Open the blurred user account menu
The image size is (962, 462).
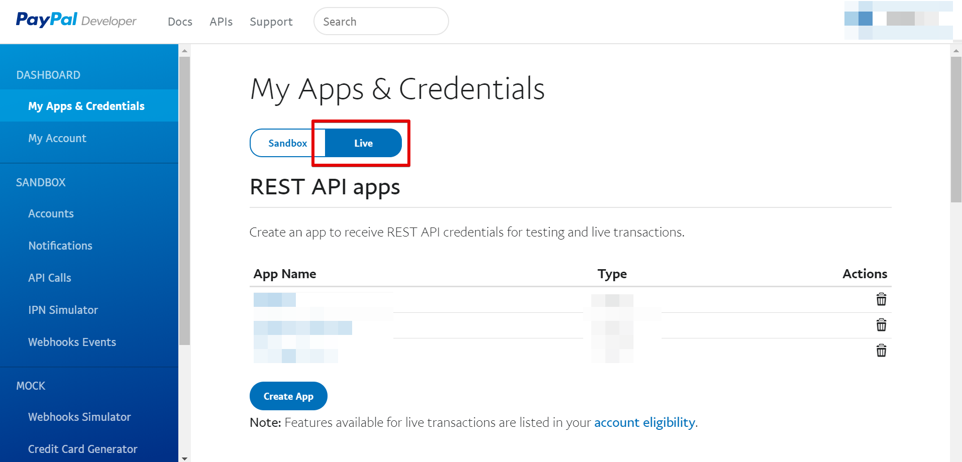pos(898,20)
